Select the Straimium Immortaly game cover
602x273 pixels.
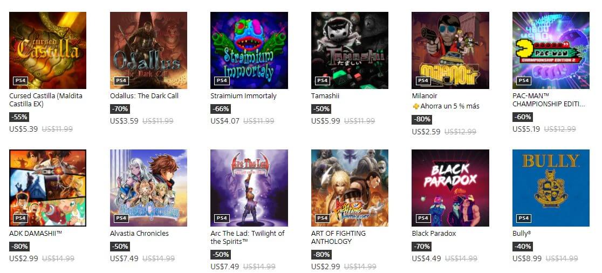249,50
